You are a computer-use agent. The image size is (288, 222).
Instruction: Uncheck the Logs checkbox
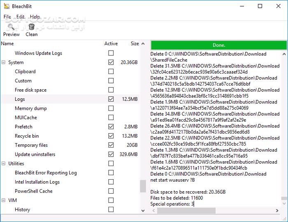(111, 99)
